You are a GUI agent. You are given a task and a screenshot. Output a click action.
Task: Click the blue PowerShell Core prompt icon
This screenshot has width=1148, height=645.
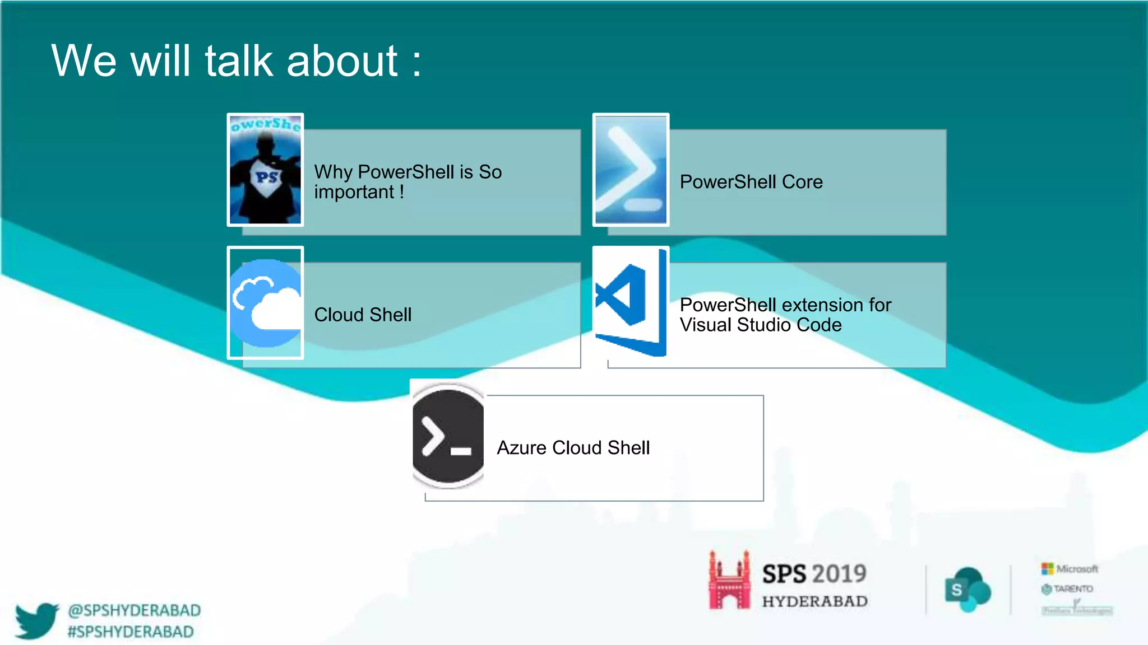[631, 170]
